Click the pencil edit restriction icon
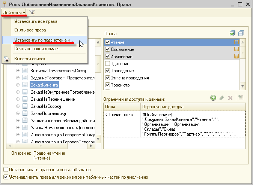Image resolution: width=253 pixels, height=185 pixels. click(222, 98)
